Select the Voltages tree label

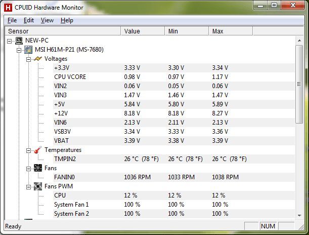pos(56,59)
